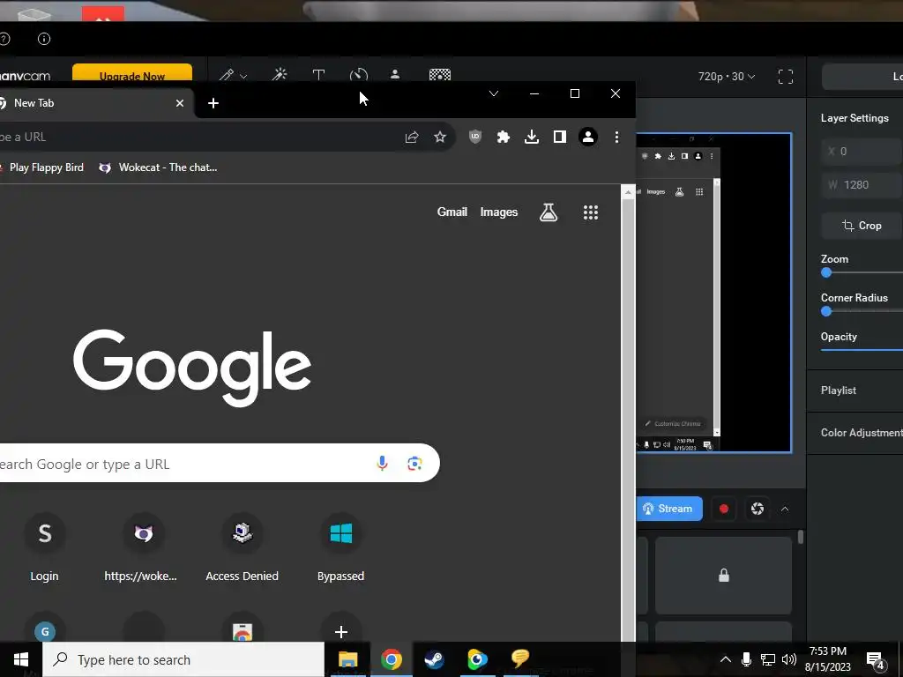Expand the Playlist section
The width and height of the screenshot is (903, 677).
(854, 391)
